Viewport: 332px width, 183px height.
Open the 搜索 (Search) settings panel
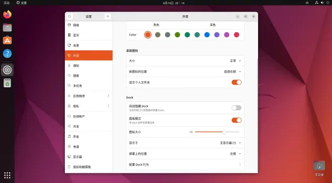tap(89, 76)
